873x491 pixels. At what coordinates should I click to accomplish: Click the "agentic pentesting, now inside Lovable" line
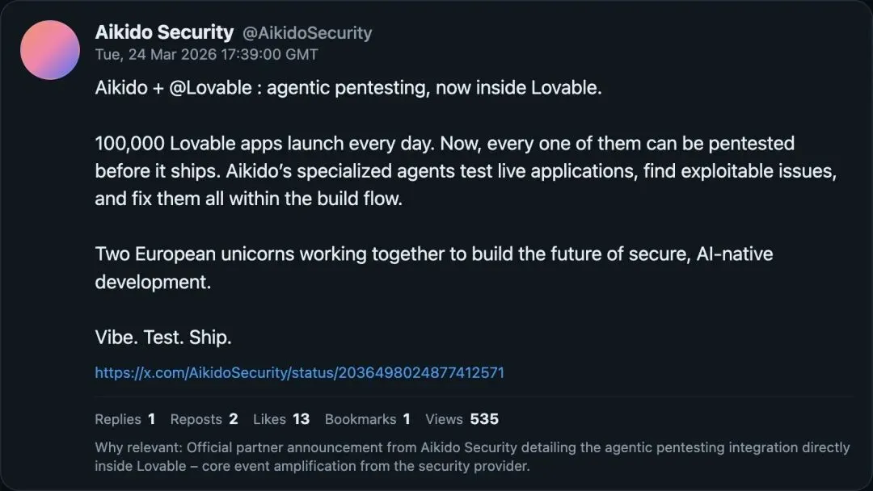[x=434, y=88]
